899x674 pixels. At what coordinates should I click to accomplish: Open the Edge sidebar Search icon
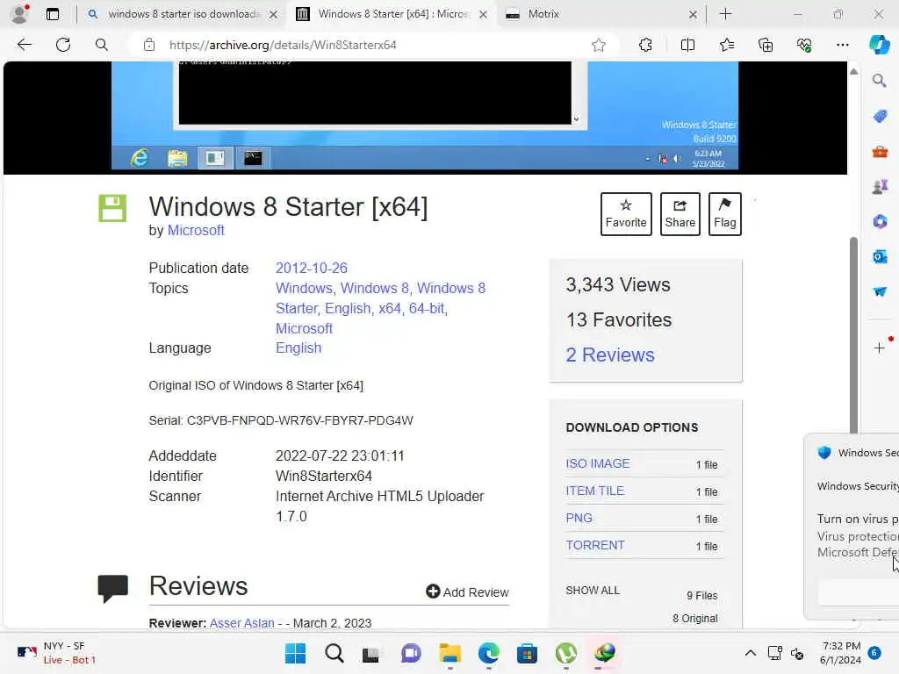click(x=880, y=81)
